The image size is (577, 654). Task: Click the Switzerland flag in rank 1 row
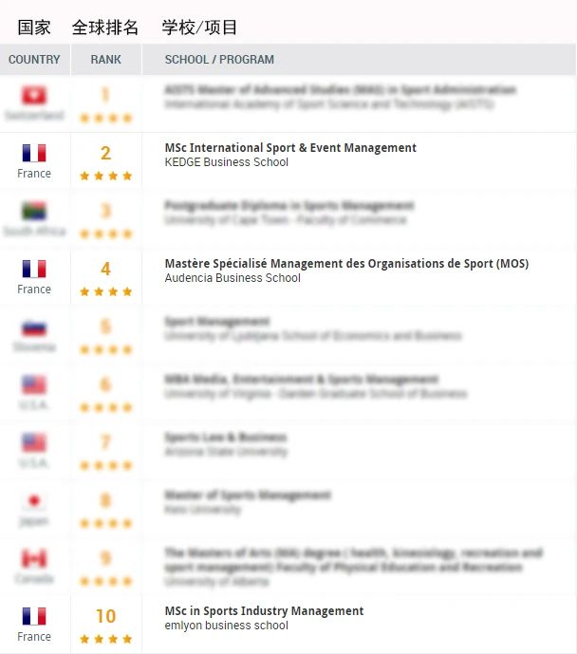point(34,95)
